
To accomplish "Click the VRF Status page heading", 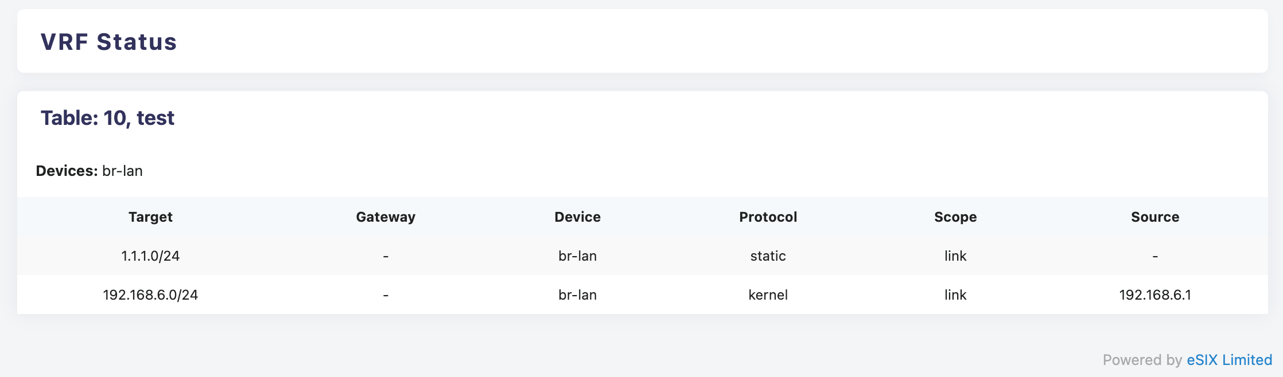I will click(108, 42).
